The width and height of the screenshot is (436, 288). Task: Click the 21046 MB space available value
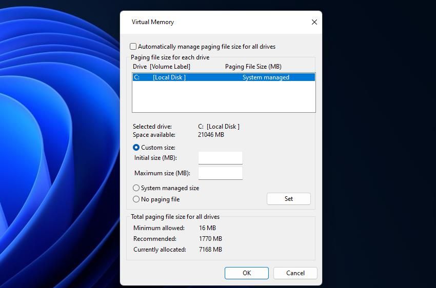211,135
